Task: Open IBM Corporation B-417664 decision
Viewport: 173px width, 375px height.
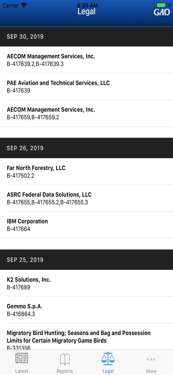Action: 86,225
